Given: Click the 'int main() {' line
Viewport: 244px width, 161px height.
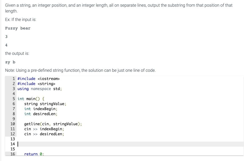Looking at the screenshot, I should (31, 99).
